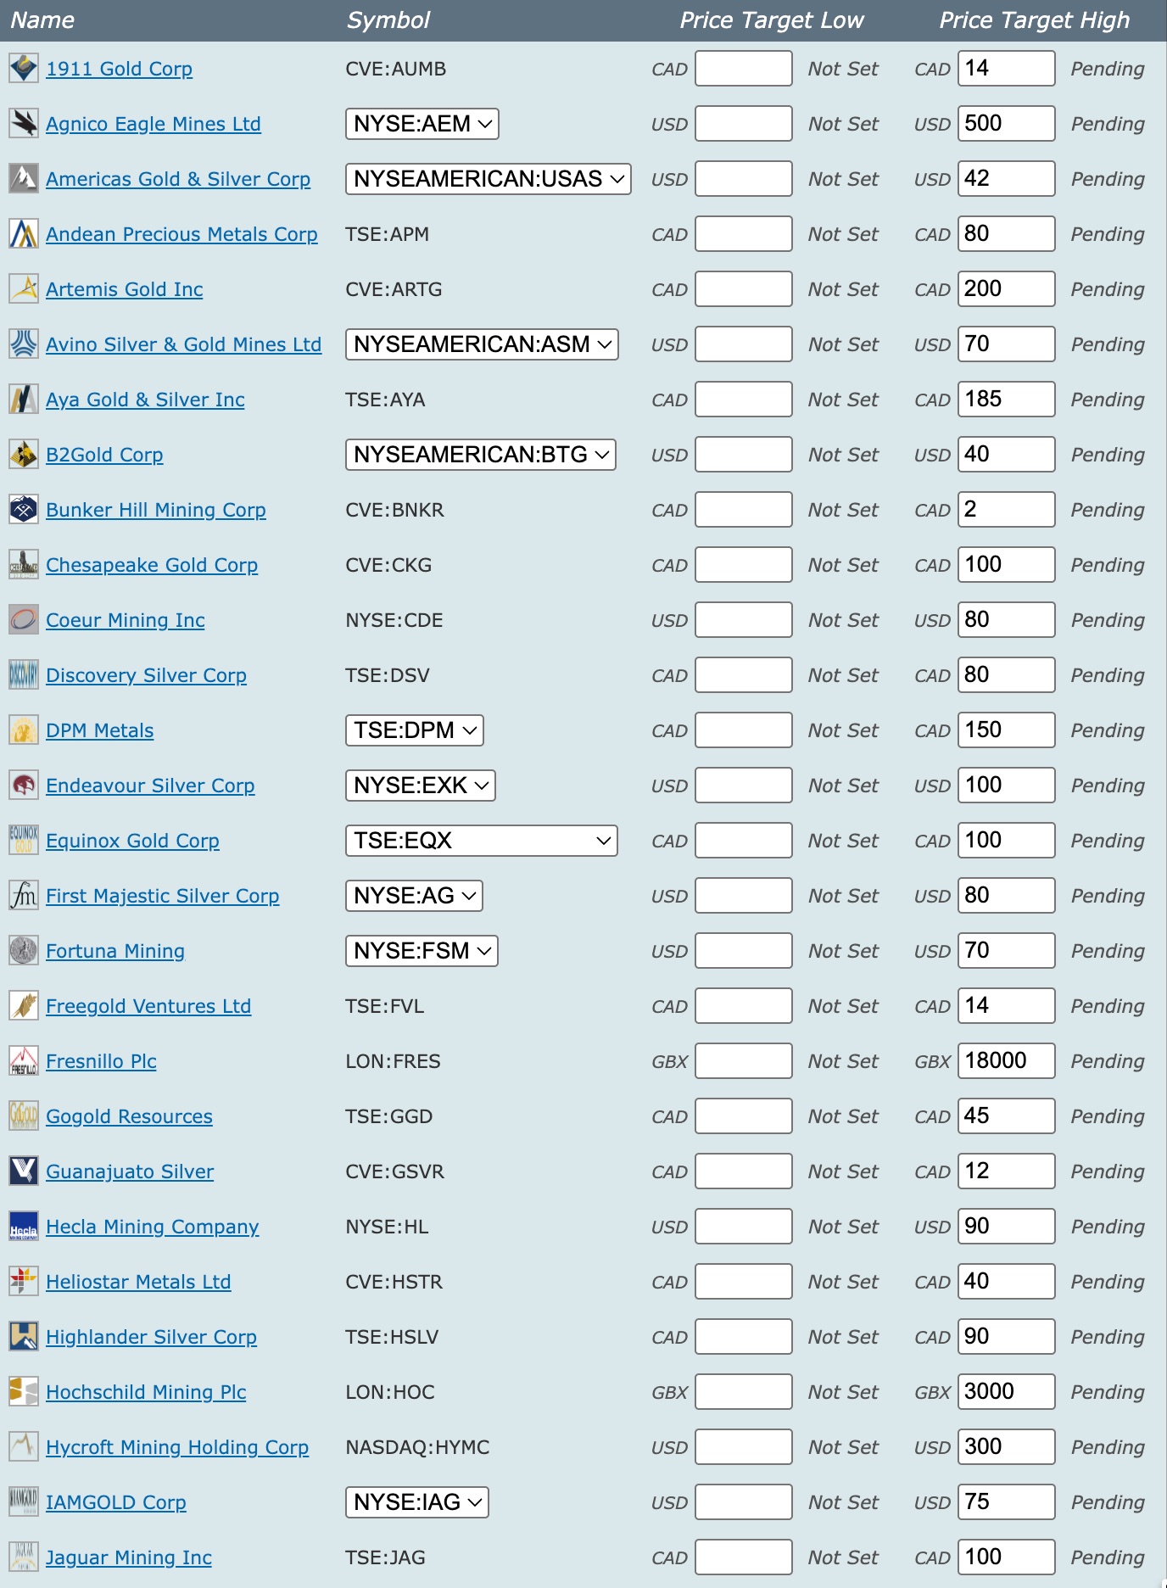Click the 1911 Gold Corp logo icon
The image size is (1167, 1588).
[24, 69]
